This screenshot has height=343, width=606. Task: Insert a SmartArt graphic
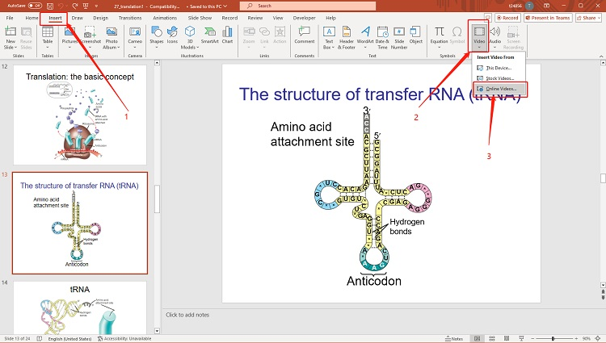(x=209, y=36)
